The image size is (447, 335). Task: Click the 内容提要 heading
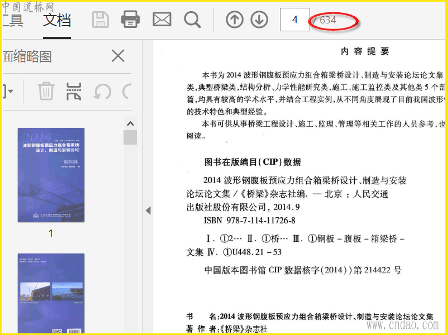point(365,51)
